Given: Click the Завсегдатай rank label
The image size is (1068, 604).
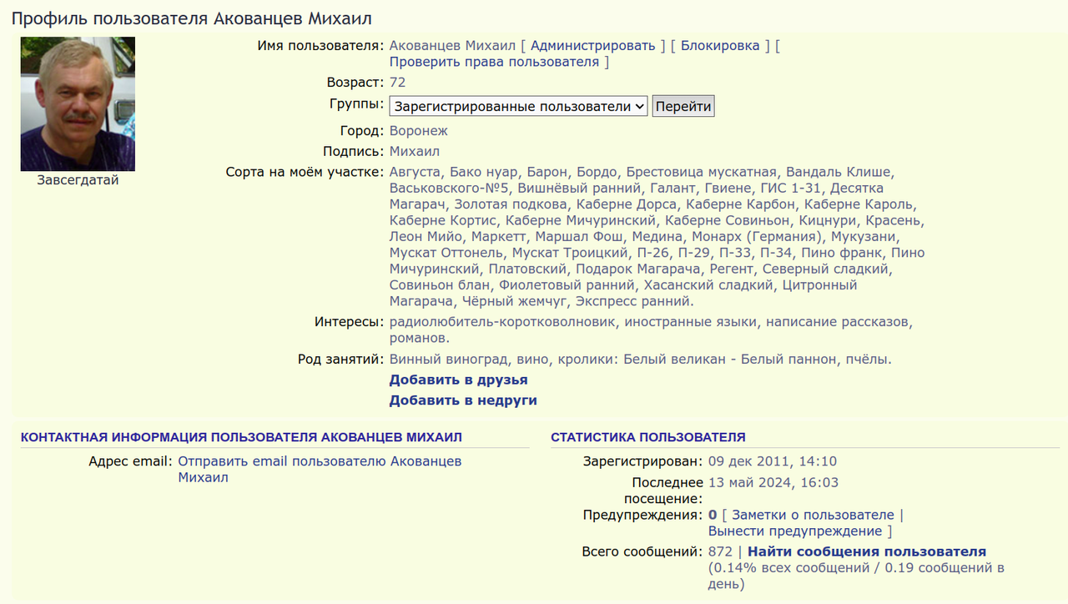Looking at the screenshot, I should coord(77,179).
